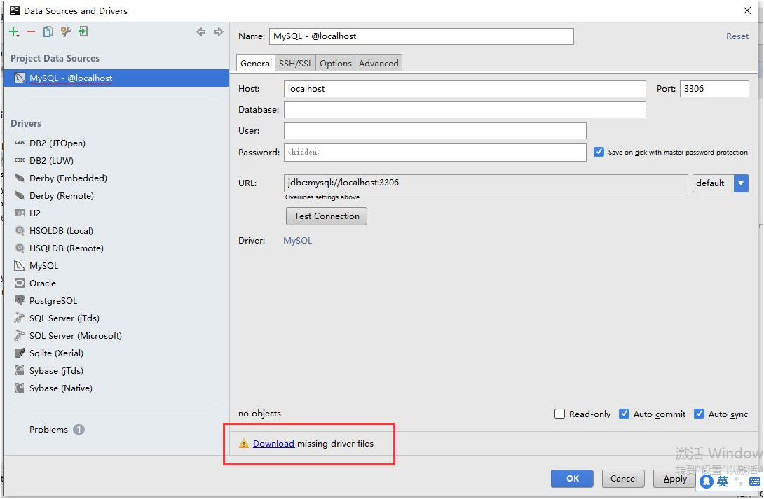Duplicate the selected data source
Screen dimensions: 764x499
tap(48, 32)
